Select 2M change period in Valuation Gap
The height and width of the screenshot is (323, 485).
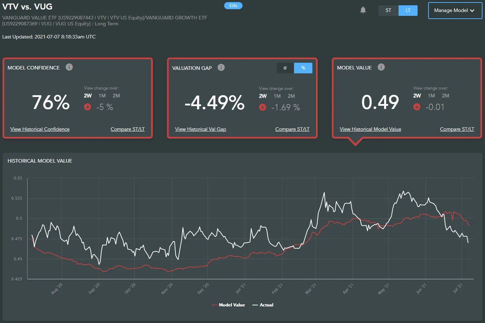(x=291, y=96)
